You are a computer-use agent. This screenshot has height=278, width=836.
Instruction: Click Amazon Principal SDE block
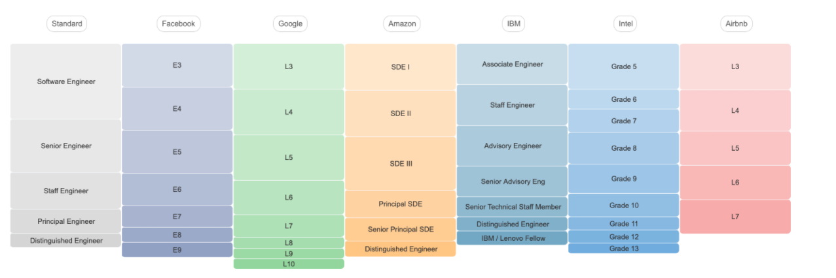(400, 204)
